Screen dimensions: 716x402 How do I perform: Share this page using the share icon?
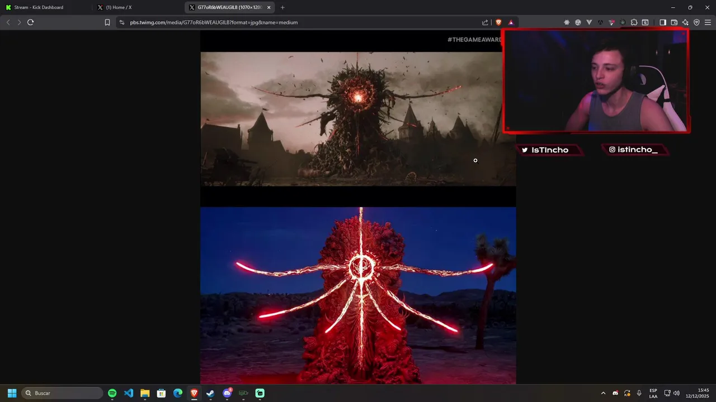(x=485, y=22)
